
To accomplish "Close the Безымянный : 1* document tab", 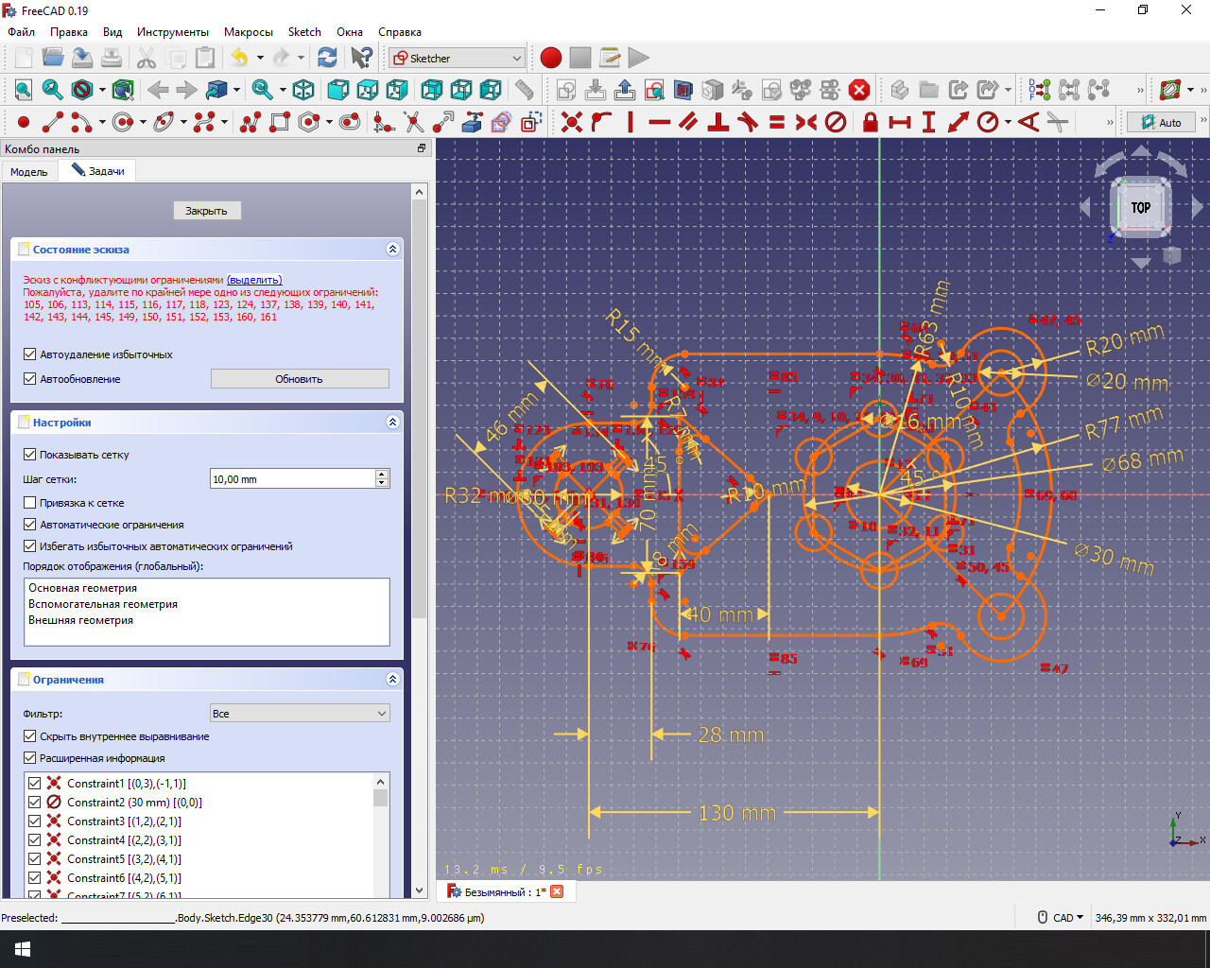I will (x=557, y=891).
